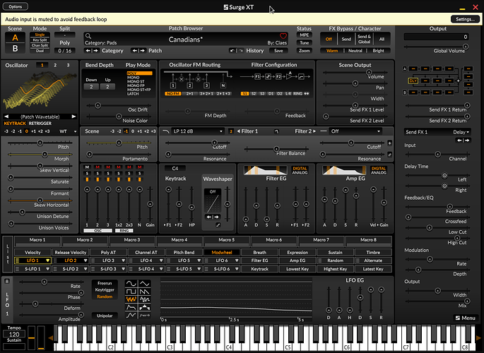Click the undo history arrow
Image resolution: width=484 pixels, height=353 pixels.
click(x=232, y=51)
